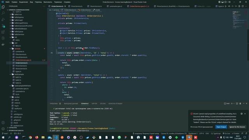Open container.ts in file tree
249x140 pixels.
coord(20,51)
